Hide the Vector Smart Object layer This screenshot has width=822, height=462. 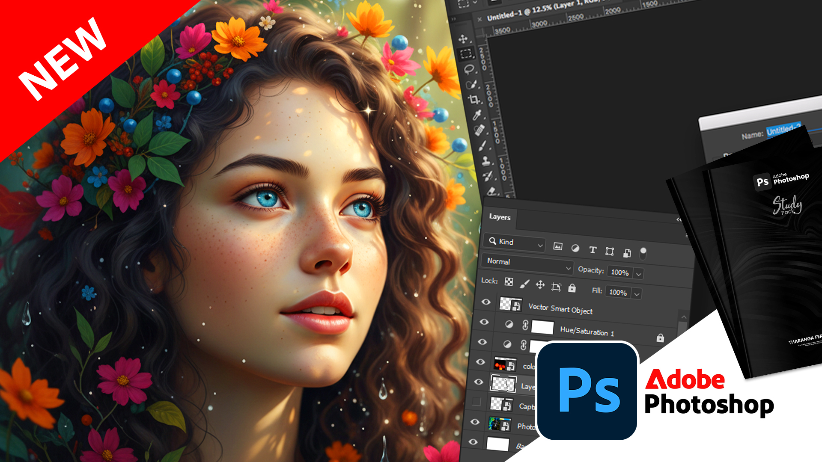[x=486, y=302]
